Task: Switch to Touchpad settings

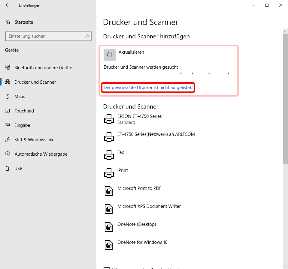Action: [x=24, y=111]
